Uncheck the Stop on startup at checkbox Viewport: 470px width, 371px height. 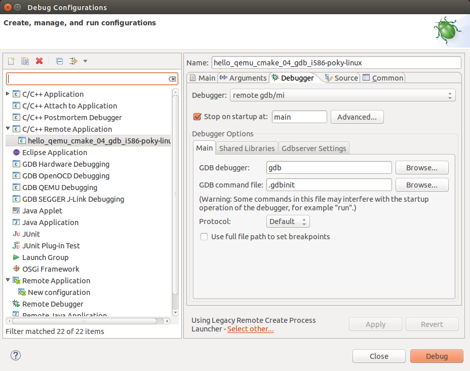[x=197, y=116]
